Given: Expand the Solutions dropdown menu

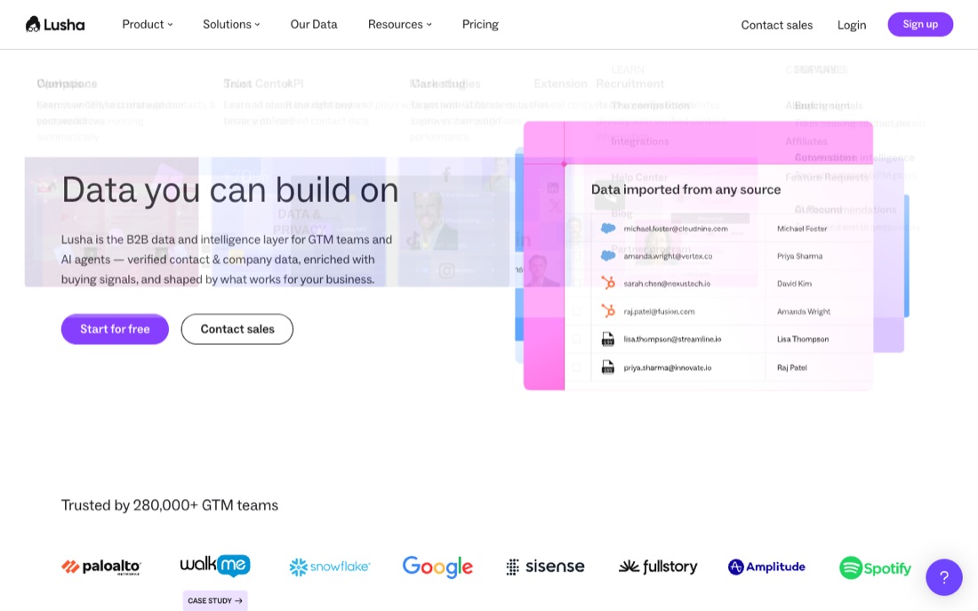Looking at the screenshot, I should point(231,24).
